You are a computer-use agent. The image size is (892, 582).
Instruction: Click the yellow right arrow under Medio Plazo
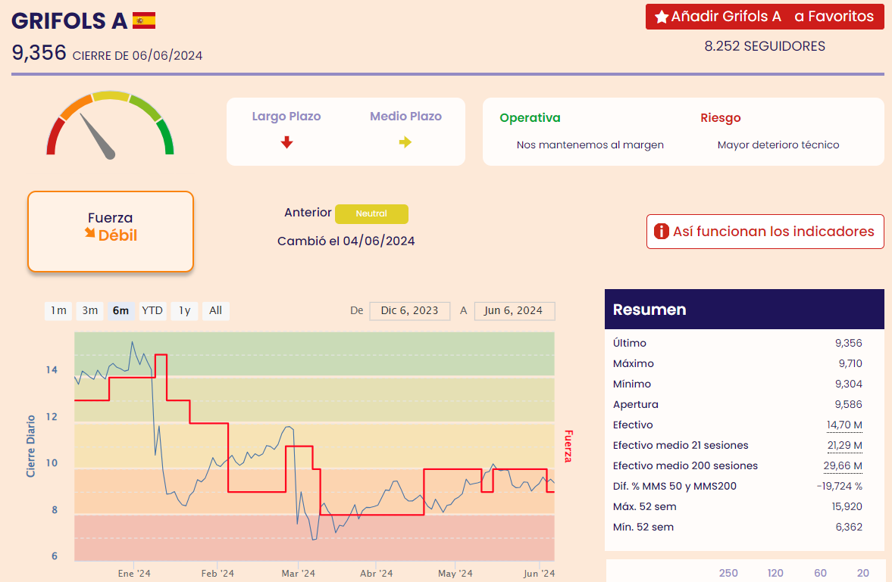coord(405,142)
